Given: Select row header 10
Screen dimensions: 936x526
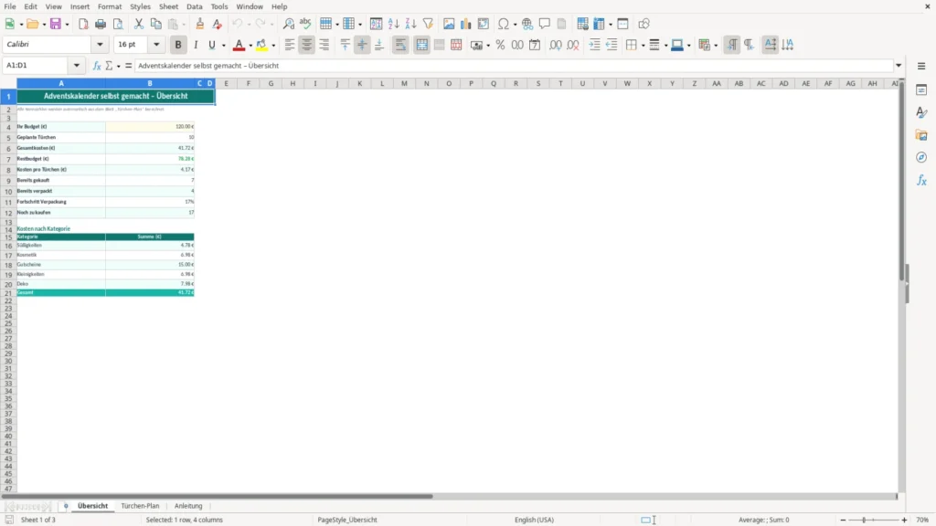Looking at the screenshot, I should point(8,192).
